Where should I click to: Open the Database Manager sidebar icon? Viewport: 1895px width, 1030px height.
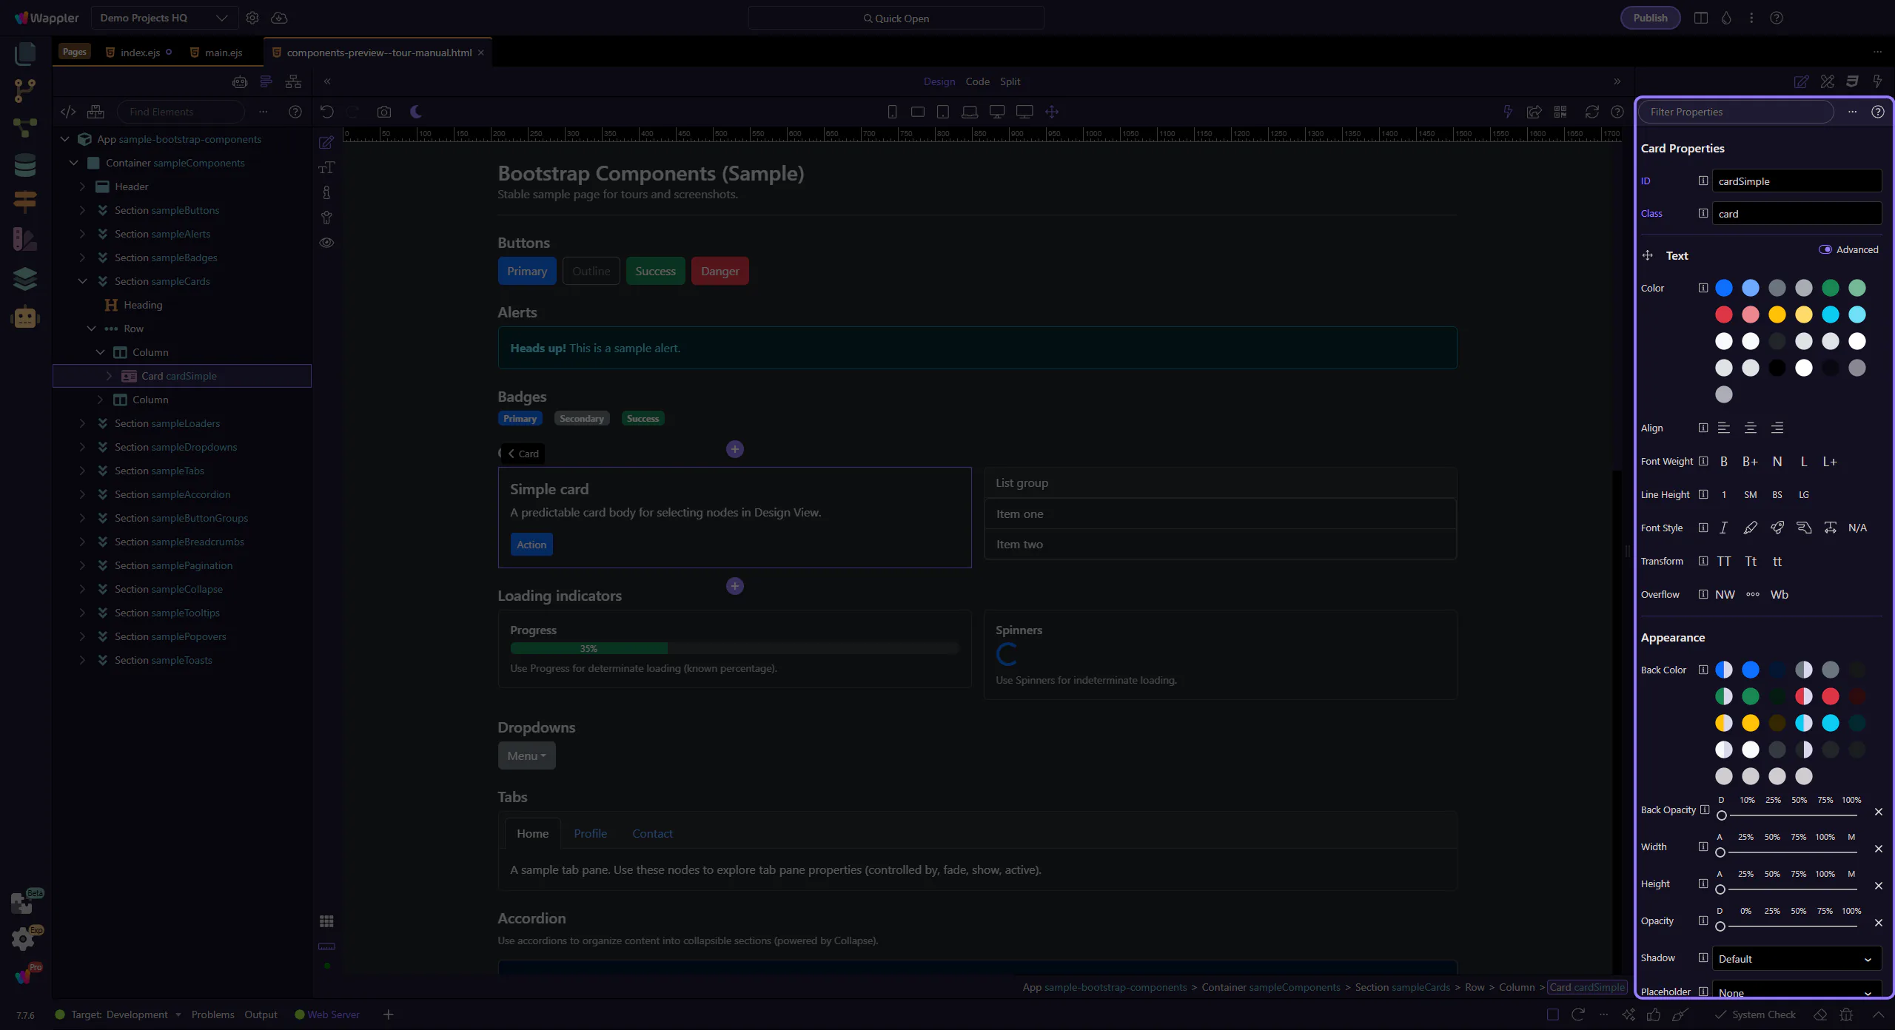(x=25, y=165)
